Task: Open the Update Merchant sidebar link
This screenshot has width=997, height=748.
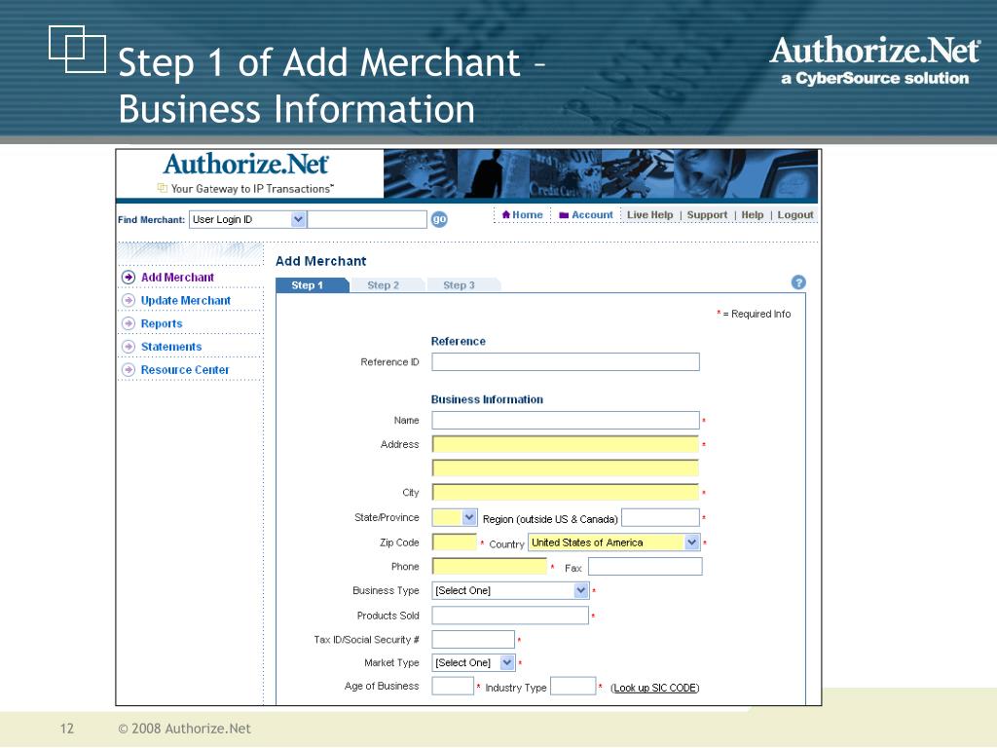Action: pyautogui.click(x=186, y=300)
